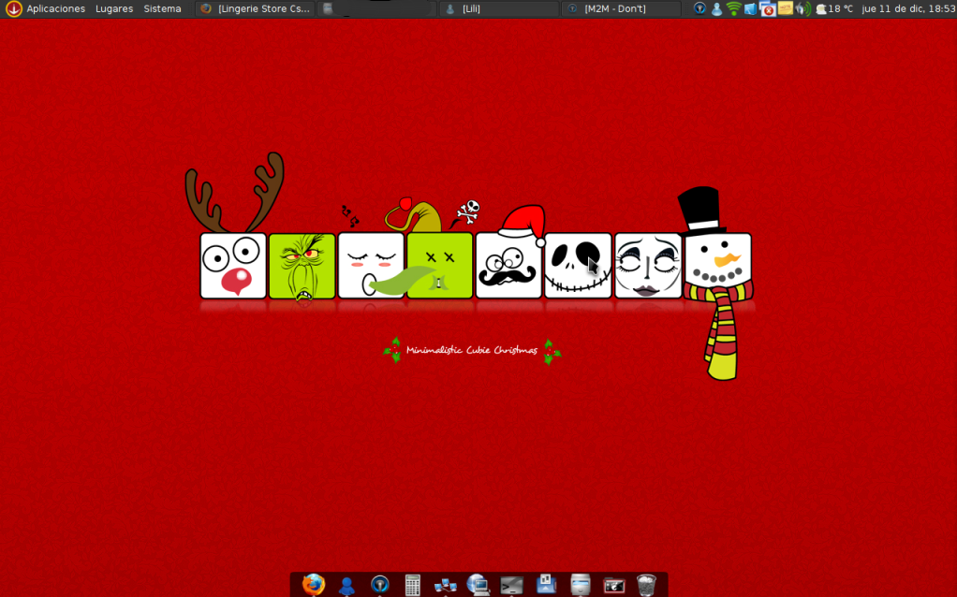957x597 pixels.
Task: Open the weather applet showing 18 °C
Action: point(834,8)
